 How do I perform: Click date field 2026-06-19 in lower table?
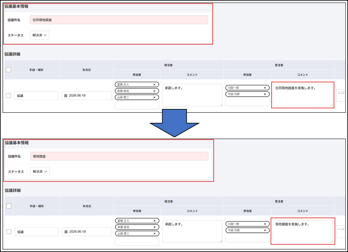click(x=87, y=232)
